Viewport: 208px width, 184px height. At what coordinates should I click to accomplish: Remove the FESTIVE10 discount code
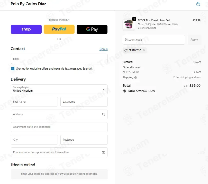coord(144,50)
